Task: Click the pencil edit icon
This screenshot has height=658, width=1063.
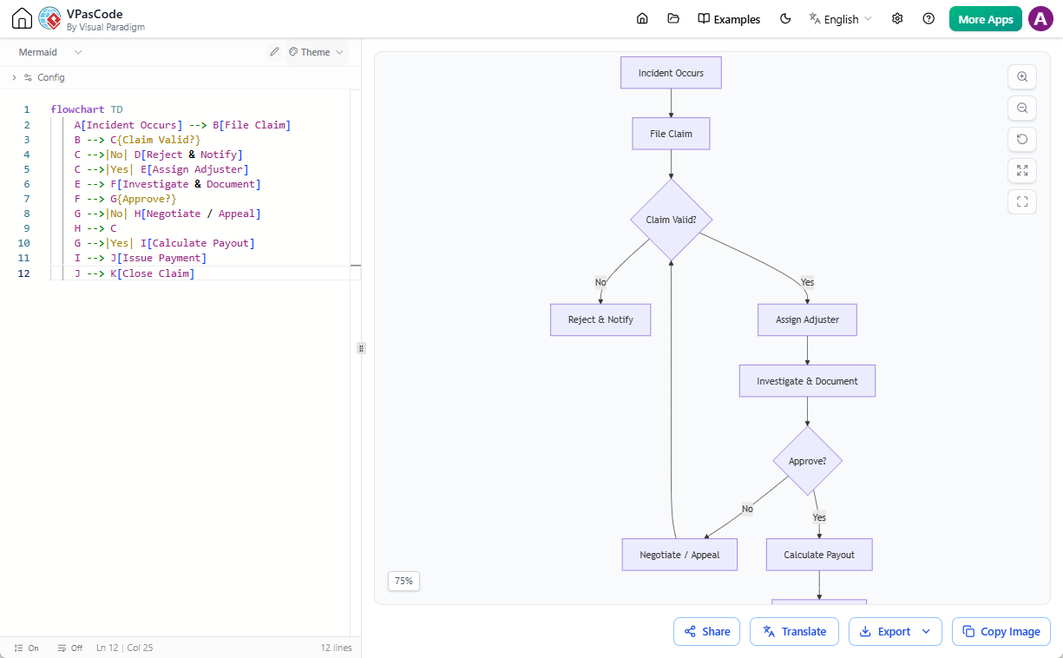Action: (274, 52)
